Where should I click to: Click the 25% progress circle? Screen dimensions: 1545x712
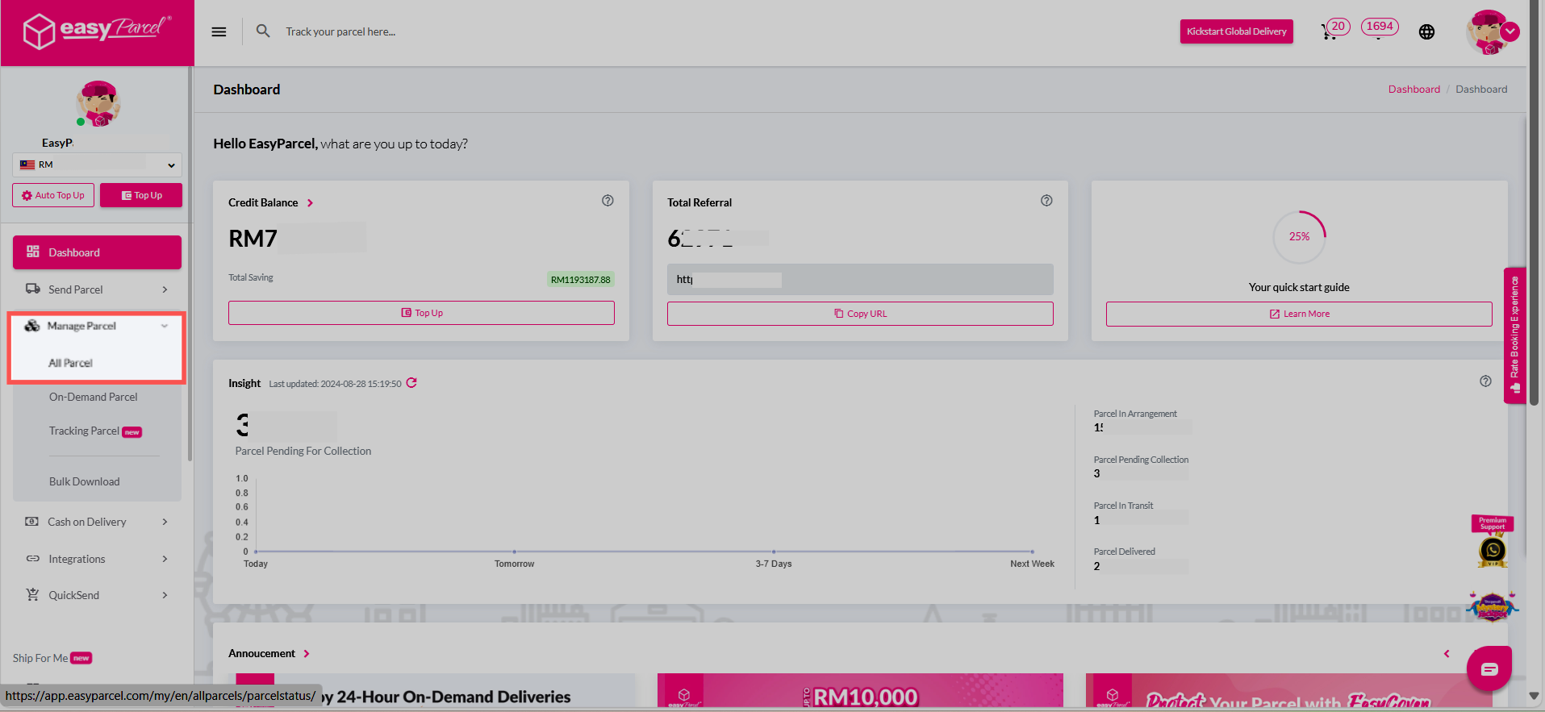tap(1299, 236)
